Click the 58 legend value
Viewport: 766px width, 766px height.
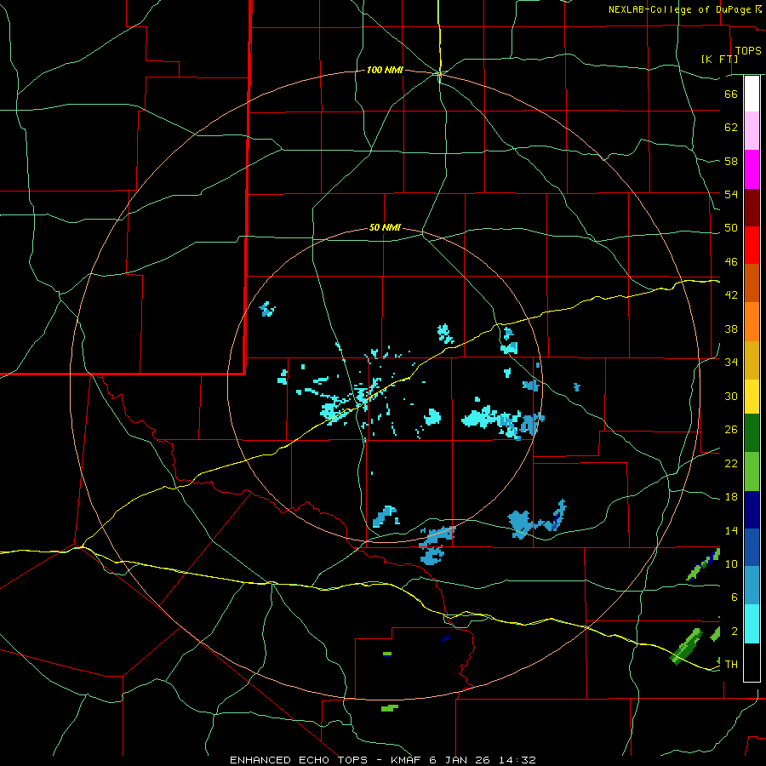[x=731, y=161]
